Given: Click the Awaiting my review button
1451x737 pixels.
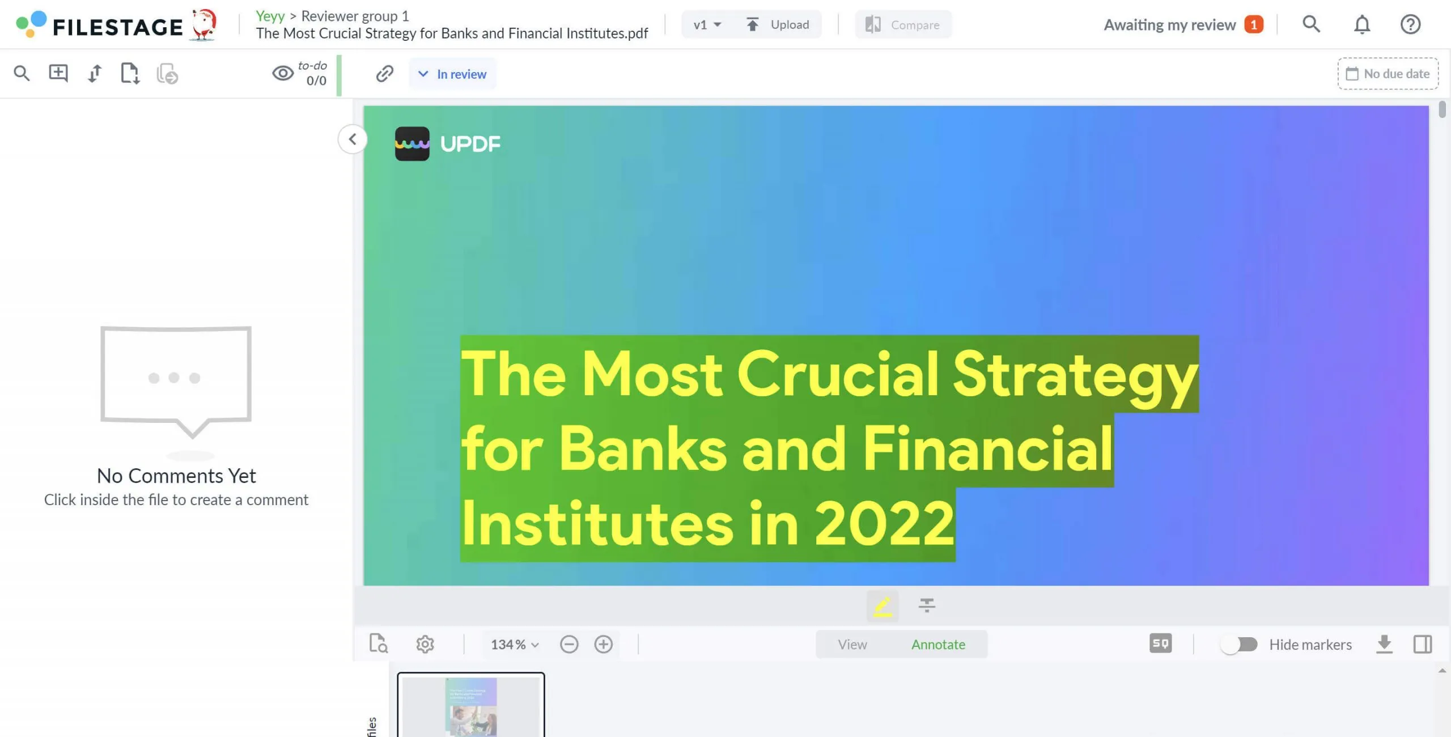Looking at the screenshot, I should [x=1183, y=23].
